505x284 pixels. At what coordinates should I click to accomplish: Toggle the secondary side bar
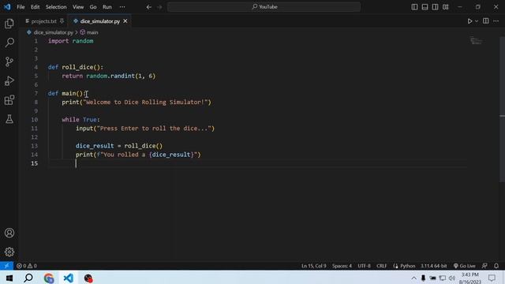click(435, 7)
